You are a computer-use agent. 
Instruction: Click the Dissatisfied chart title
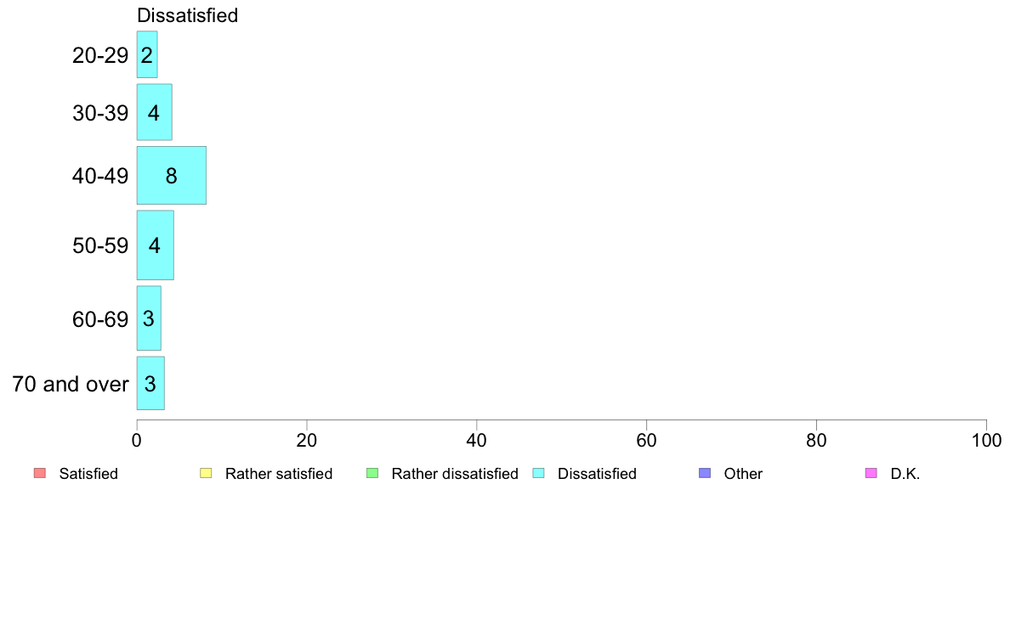pos(187,15)
